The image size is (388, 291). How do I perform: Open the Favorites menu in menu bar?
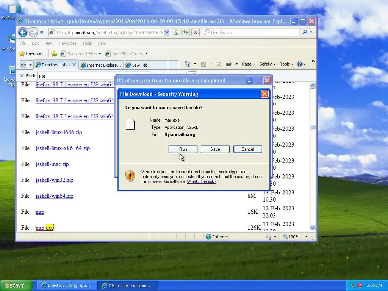pyautogui.click(x=67, y=43)
